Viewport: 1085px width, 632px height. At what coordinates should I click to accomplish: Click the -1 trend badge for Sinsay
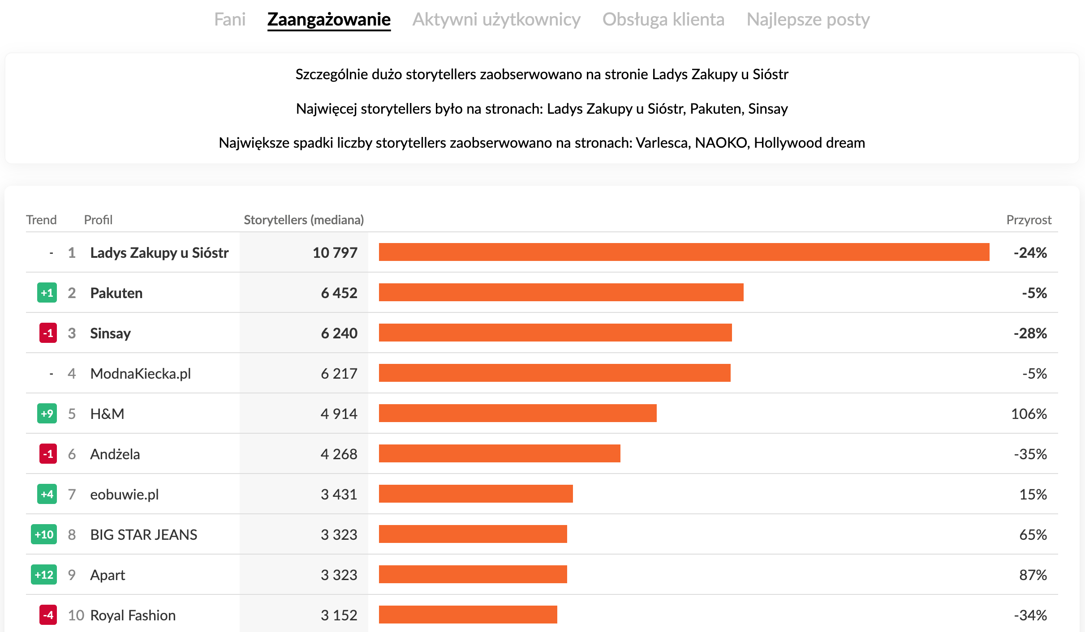tap(48, 333)
